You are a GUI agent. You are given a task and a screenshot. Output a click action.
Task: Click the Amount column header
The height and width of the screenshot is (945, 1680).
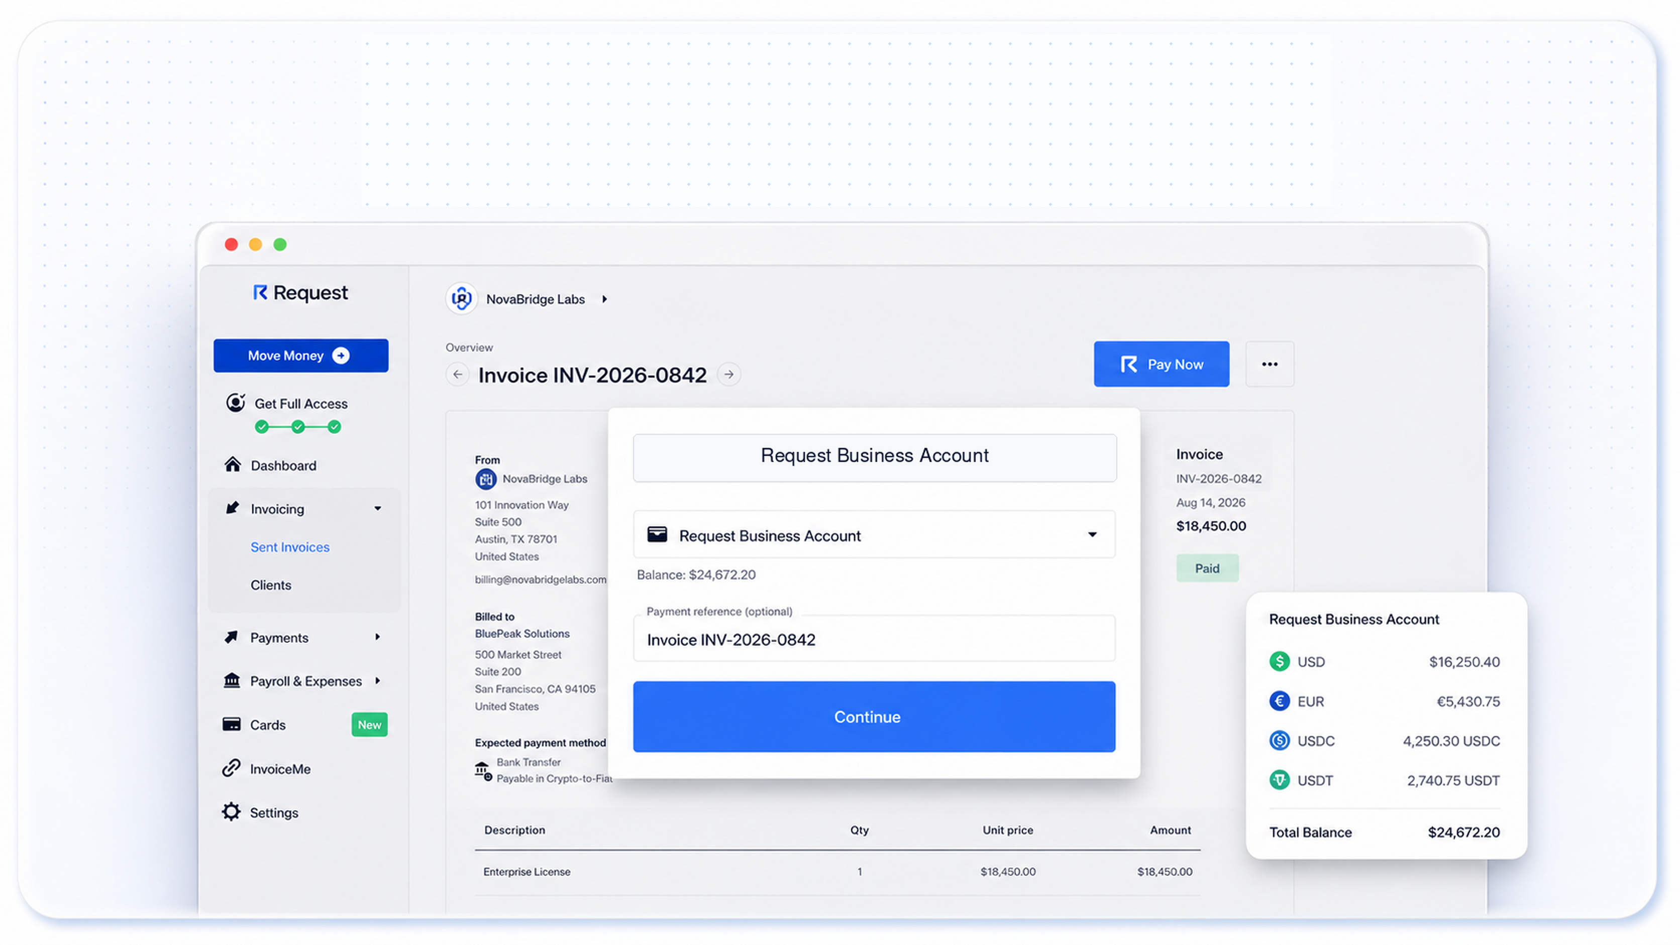pos(1171,831)
